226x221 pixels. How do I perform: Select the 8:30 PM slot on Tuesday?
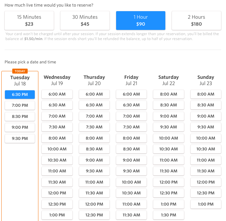[x=20, y=117]
